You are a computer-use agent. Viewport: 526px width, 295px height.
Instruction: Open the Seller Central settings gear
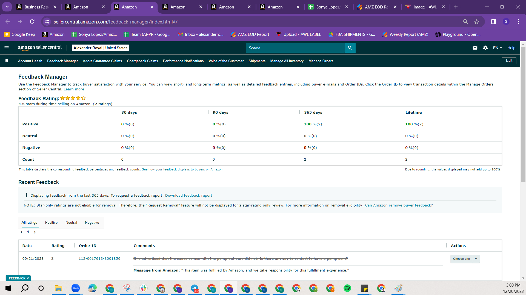[x=485, y=48]
